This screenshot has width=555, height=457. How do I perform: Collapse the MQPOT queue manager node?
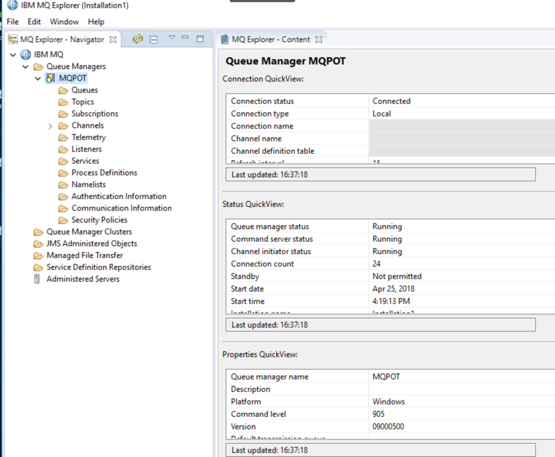(x=38, y=78)
